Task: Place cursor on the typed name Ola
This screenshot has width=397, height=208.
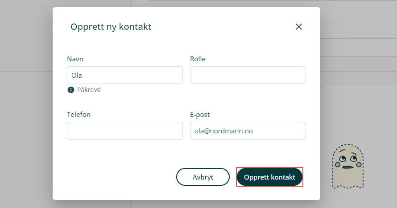Action: [77, 76]
